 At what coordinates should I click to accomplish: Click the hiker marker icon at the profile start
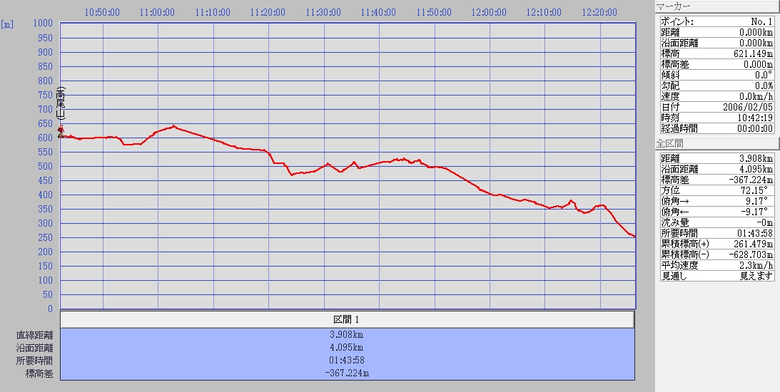tap(61, 132)
